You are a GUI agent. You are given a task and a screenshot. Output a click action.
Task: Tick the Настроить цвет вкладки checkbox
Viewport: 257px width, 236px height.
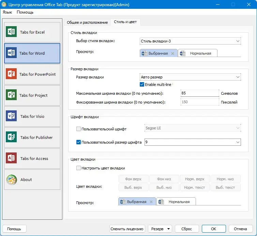click(x=78, y=168)
